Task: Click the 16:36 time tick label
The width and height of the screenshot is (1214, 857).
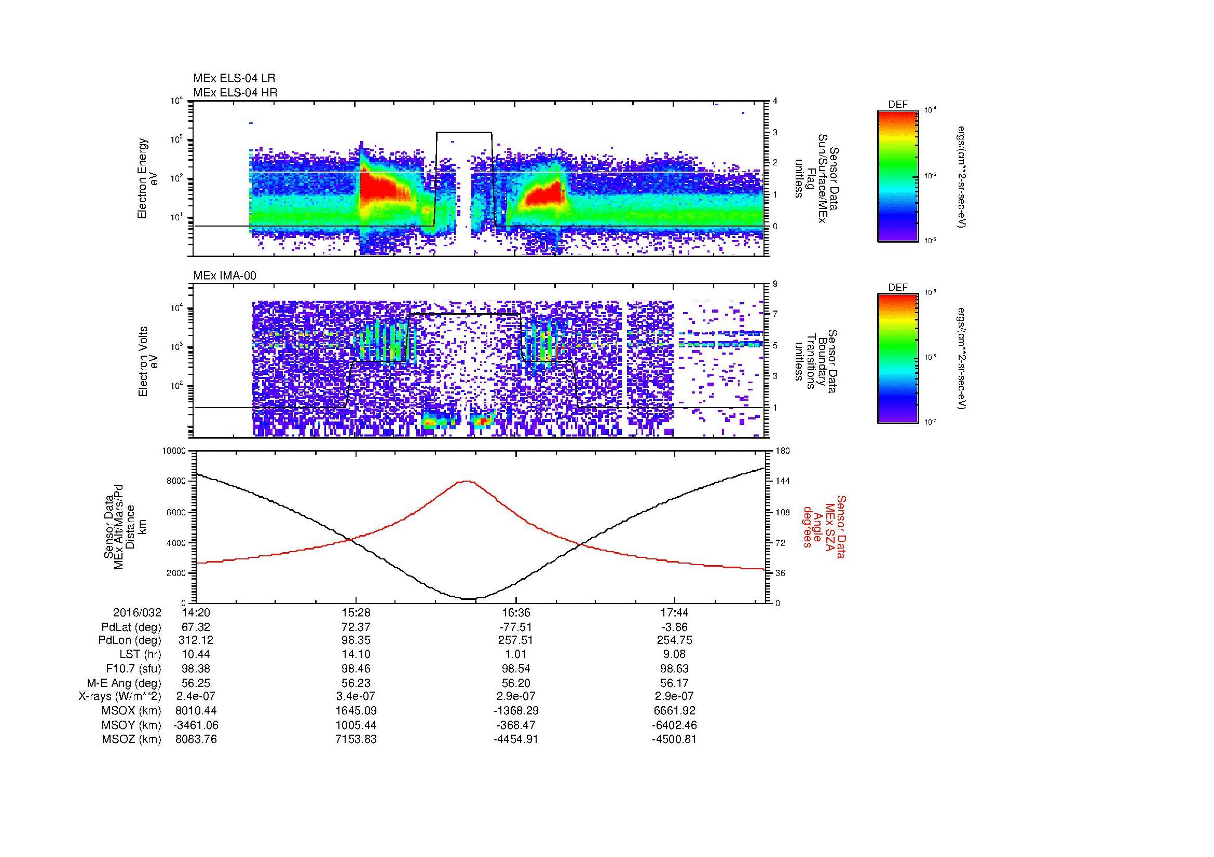Action: pos(516,612)
